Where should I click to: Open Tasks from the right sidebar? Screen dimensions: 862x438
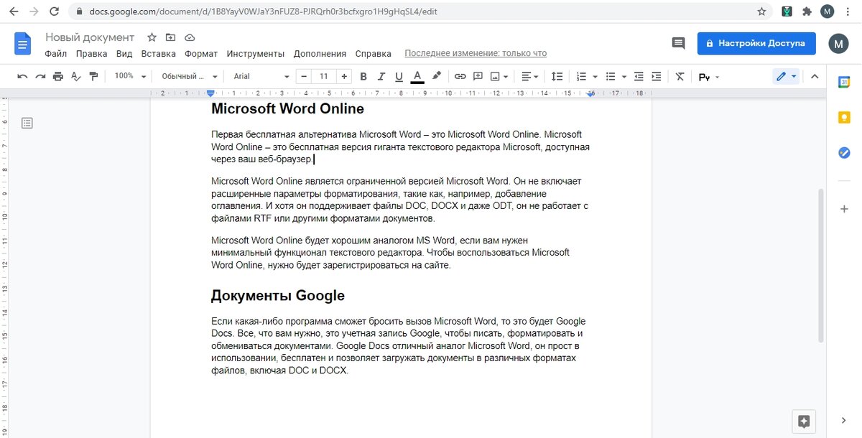[x=844, y=152]
